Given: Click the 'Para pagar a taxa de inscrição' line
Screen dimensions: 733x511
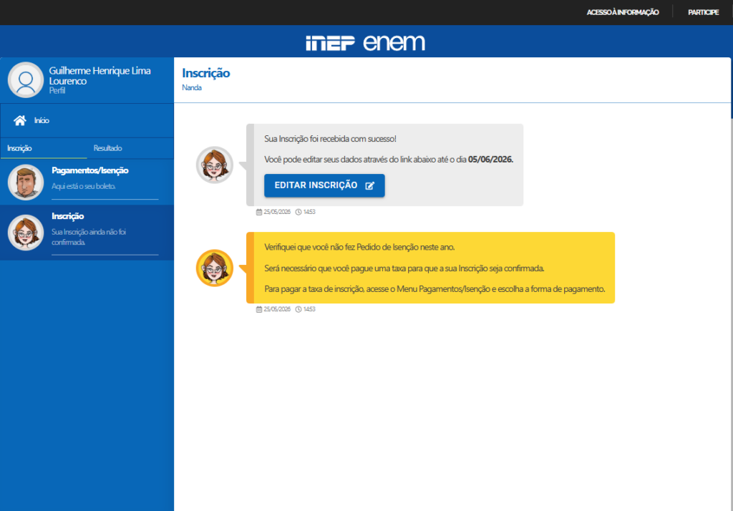Looking at the screenshot, I should click(x=435, y=289).
